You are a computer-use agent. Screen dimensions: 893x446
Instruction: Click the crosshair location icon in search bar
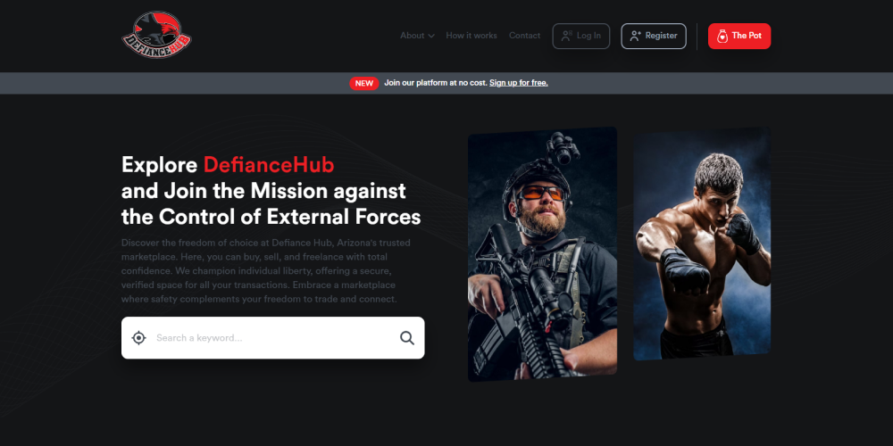(x=138, y=338)
